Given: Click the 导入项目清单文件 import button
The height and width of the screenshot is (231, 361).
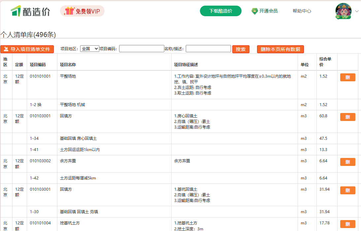Looking at the screenshot, I should (27, 49).
